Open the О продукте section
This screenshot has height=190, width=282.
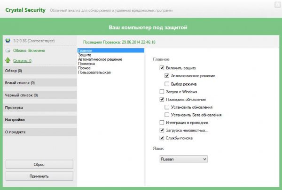[40, 132]
